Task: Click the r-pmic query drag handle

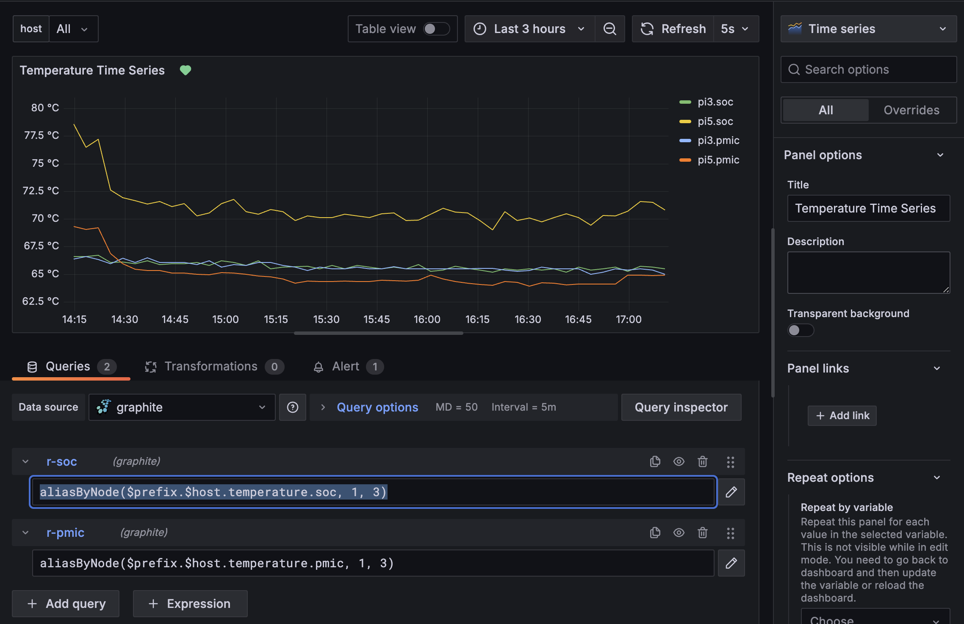Action: click(730, 533)
